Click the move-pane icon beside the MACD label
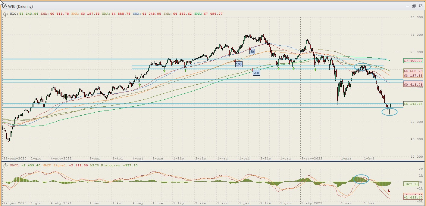This screenshot has height=206, width=426. click(5, 165)
